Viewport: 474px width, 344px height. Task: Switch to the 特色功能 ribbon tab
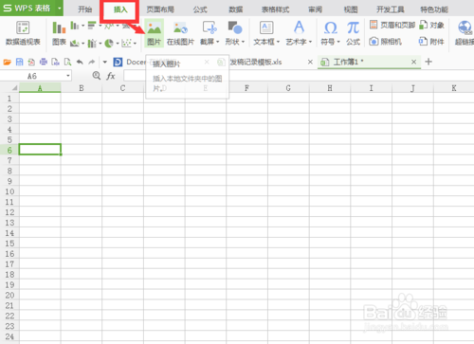click(x=434, y=9)
